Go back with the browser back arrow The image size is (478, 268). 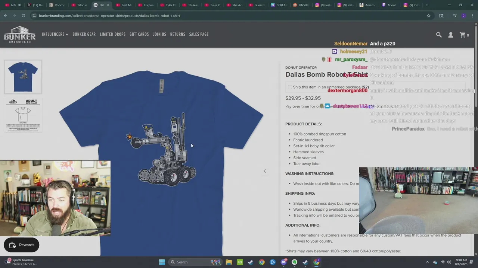point(5,16)
